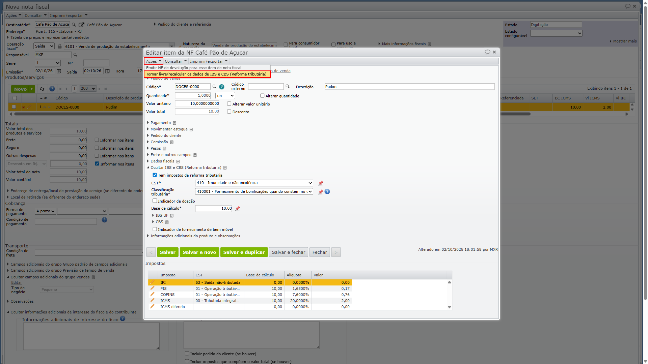Screen dimensions: 648x364
Task: Open help icon next to Classificação tributária
Action: (327, 192)
